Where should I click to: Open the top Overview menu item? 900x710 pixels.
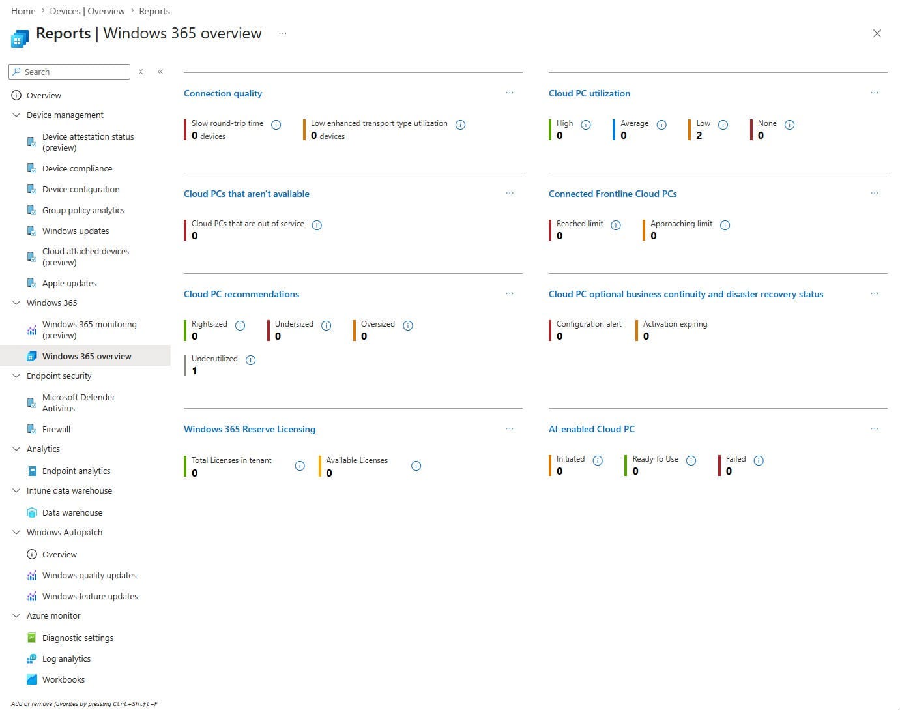click(x=44, y=95)
